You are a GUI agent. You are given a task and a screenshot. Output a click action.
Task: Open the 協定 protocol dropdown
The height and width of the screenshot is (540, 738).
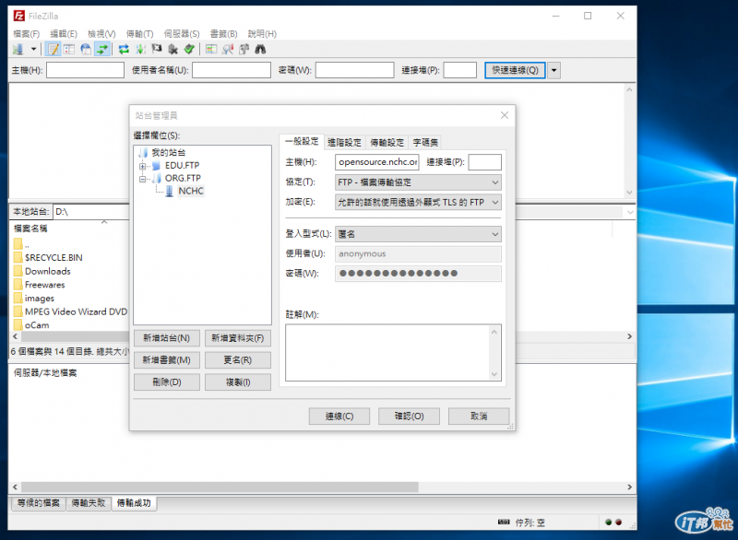[x=418, y=182]
